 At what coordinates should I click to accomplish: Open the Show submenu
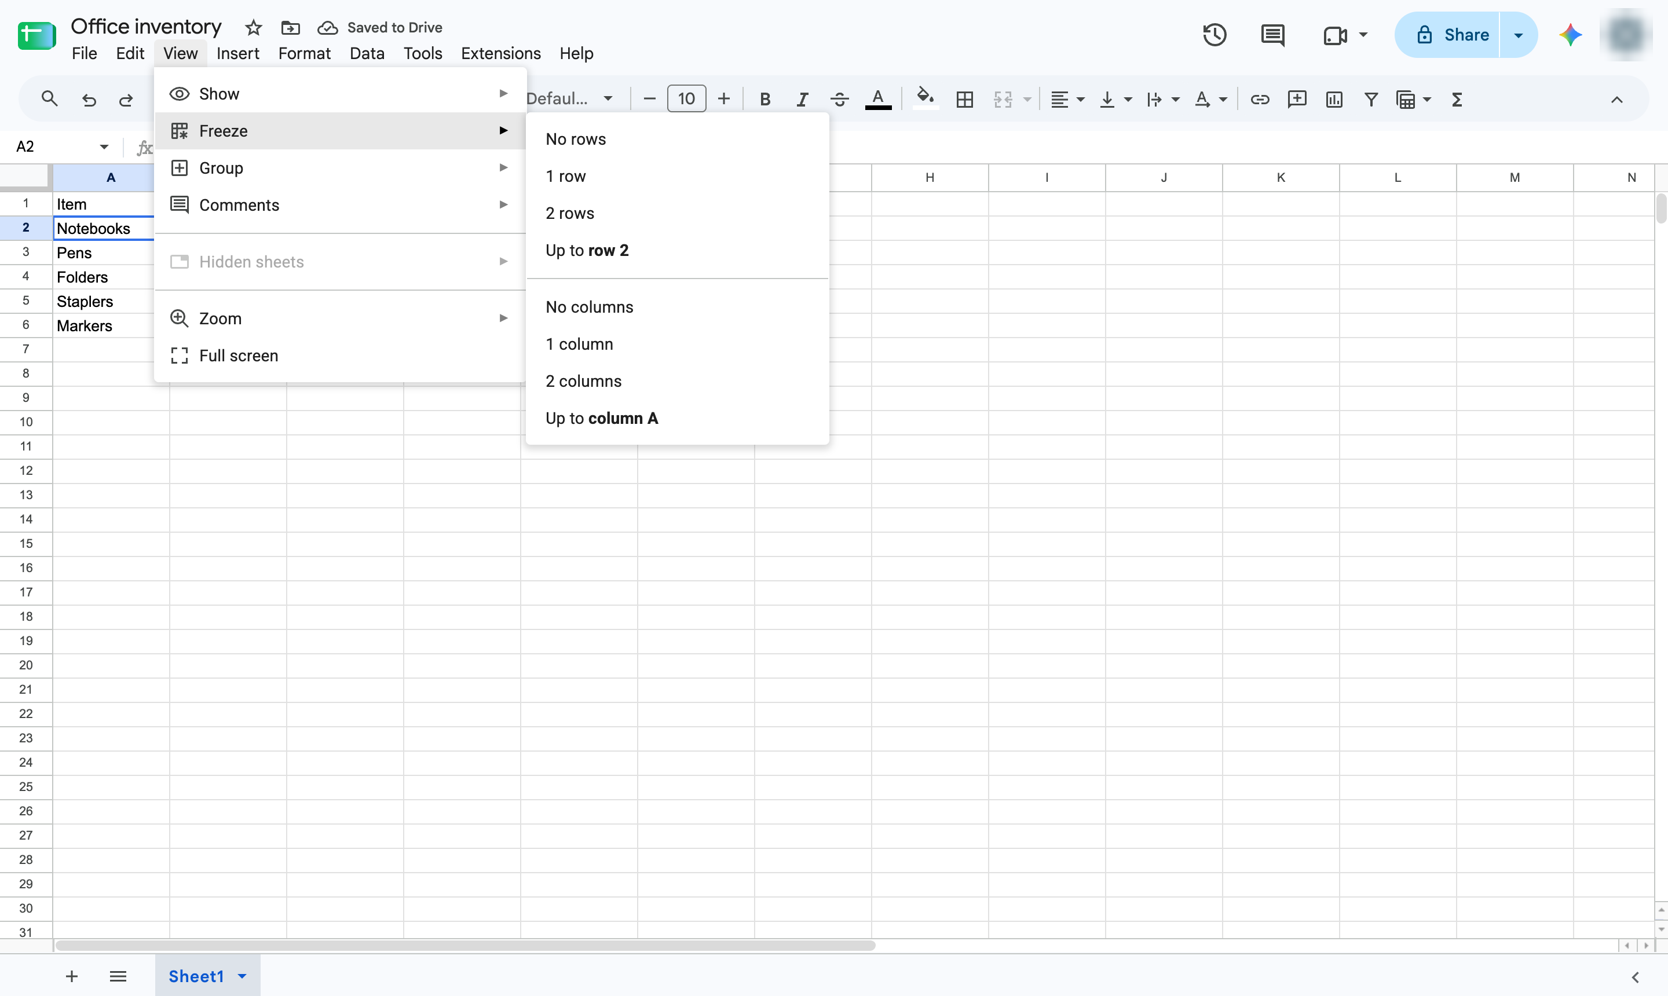click(x=339, y=93)
